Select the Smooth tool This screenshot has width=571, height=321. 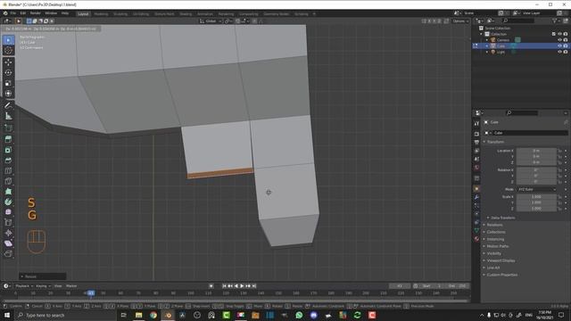[x=8, y=212]
